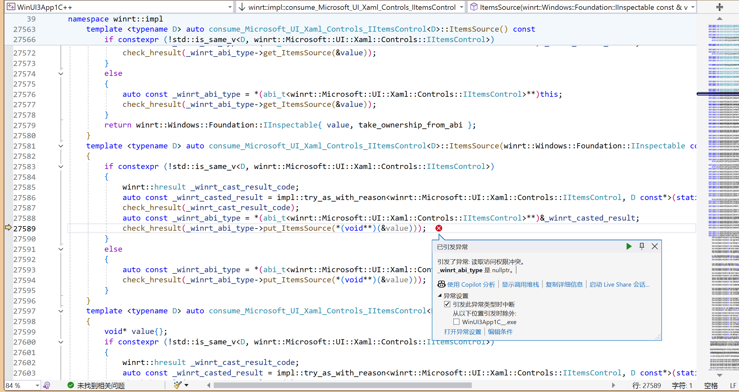Click the health indicator icon beside the zoom box
This screenshot has height=392, width=739.
pyautogui.click(x=47, y=385)
